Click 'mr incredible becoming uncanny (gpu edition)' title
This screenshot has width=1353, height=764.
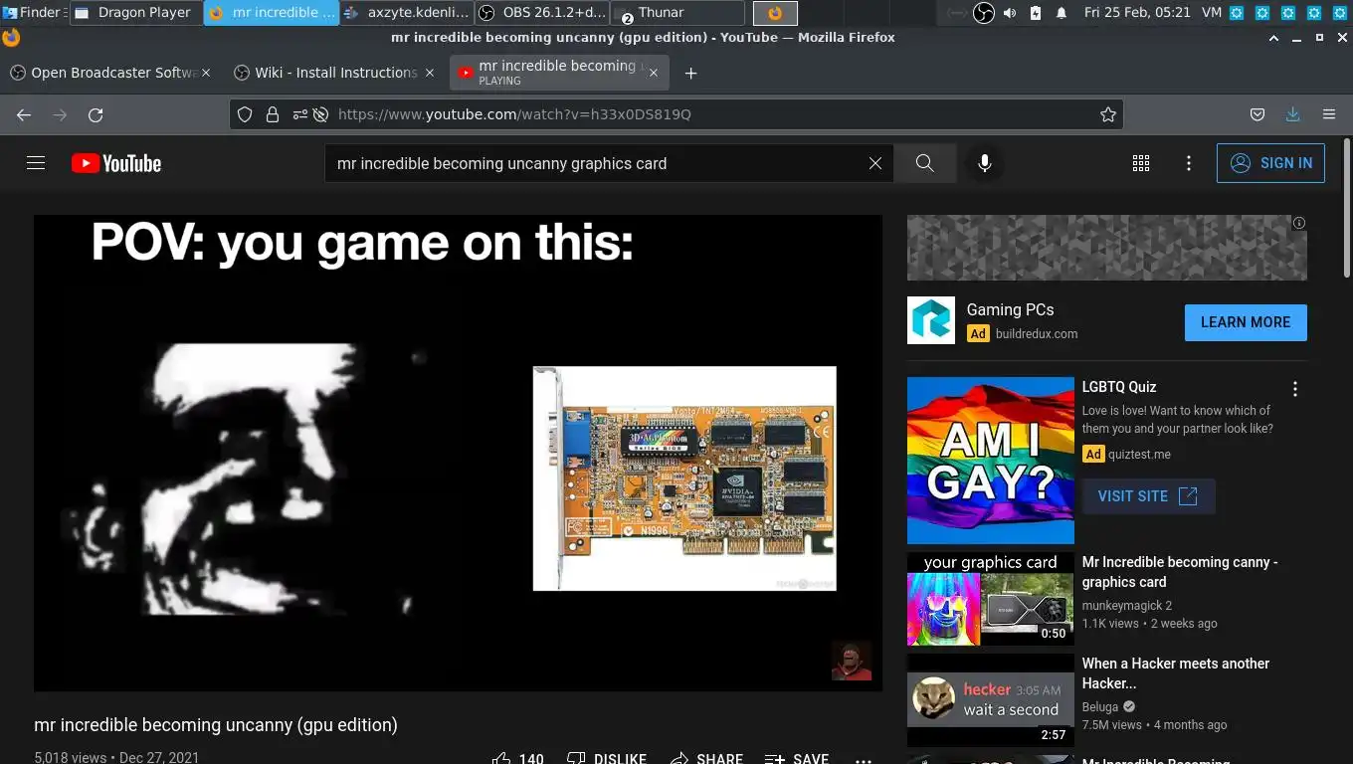pyautogui.click(x=216, y=725)
